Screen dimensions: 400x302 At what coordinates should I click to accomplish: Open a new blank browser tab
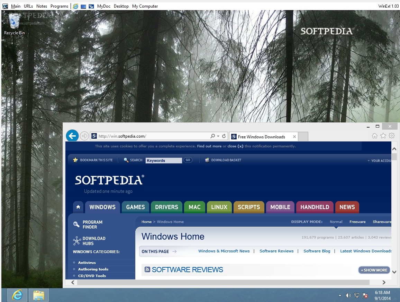(x=303, y=137)
